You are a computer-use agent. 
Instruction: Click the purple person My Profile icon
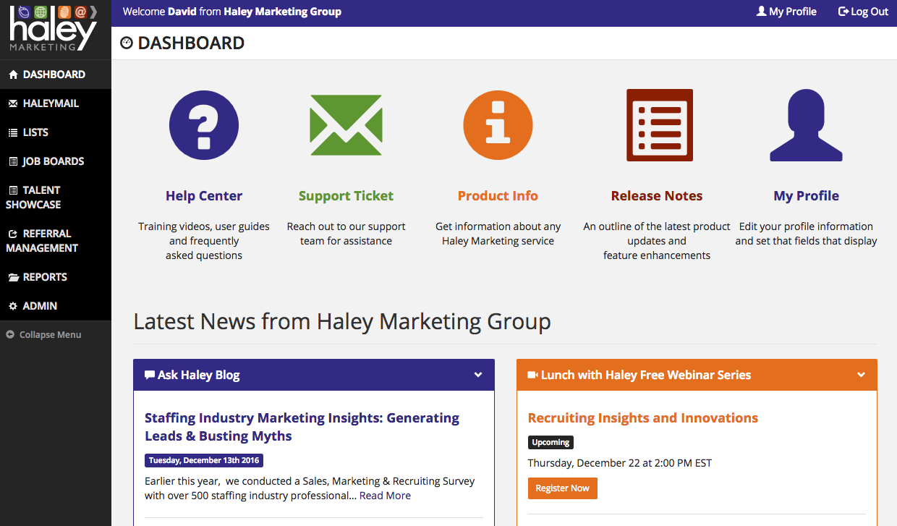click(806, 125)
